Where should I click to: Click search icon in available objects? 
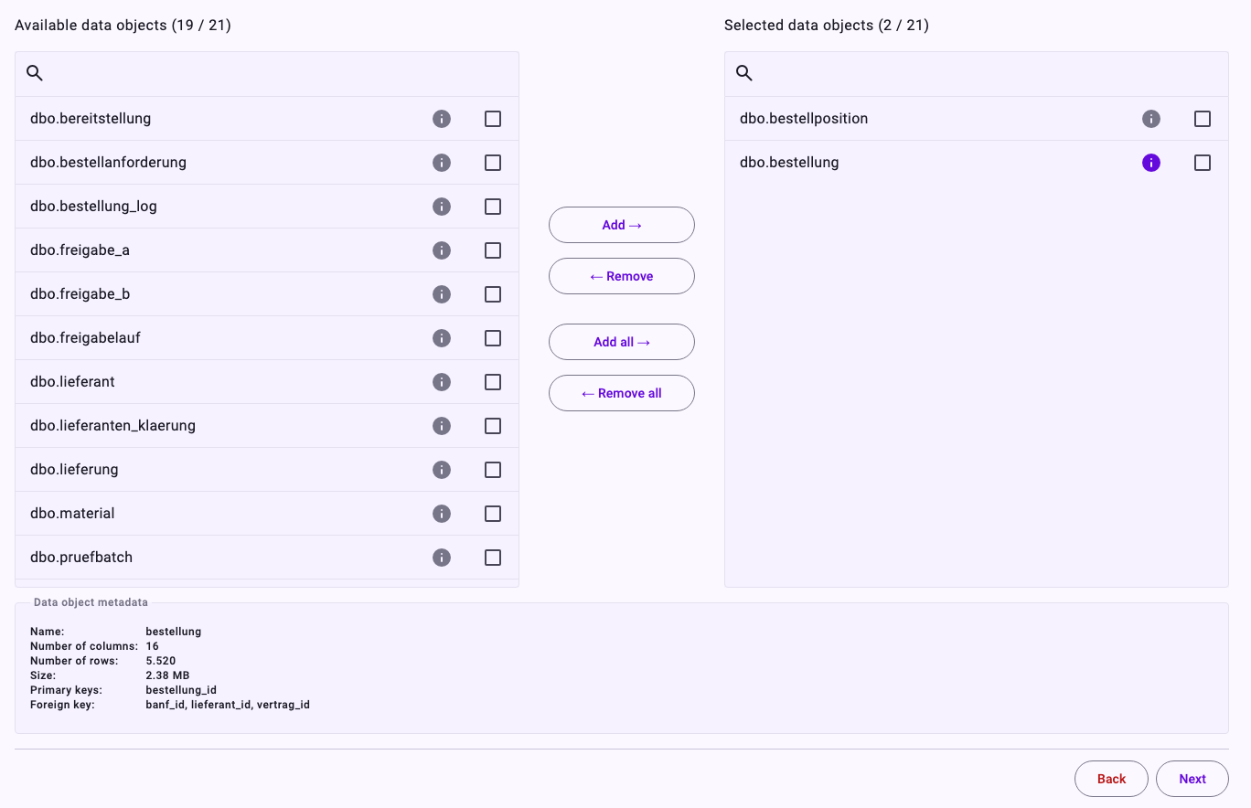[x=35, y=73]
